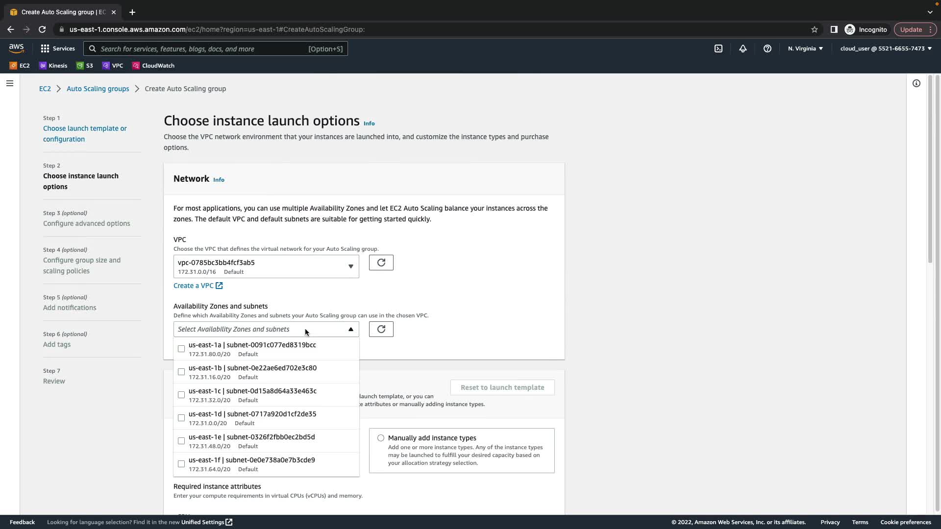The width and height of the screenshot is (941, 529).
Task: Check the us-east-1f subnet checkbox
Action: [181, 464]
